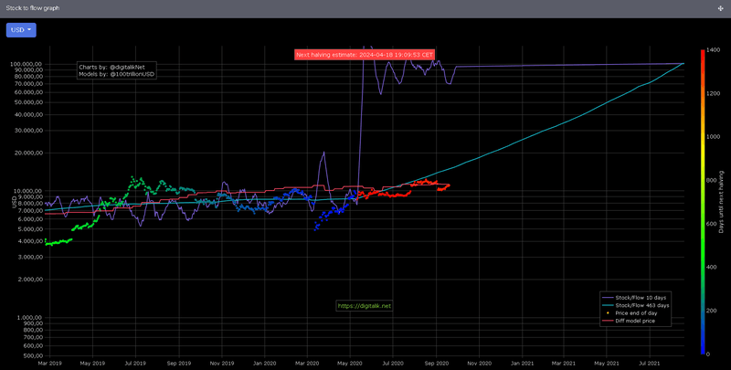Screen dimensions: 731x370
Task: Open the USD currency dropdown
Action: pos(21,30)
